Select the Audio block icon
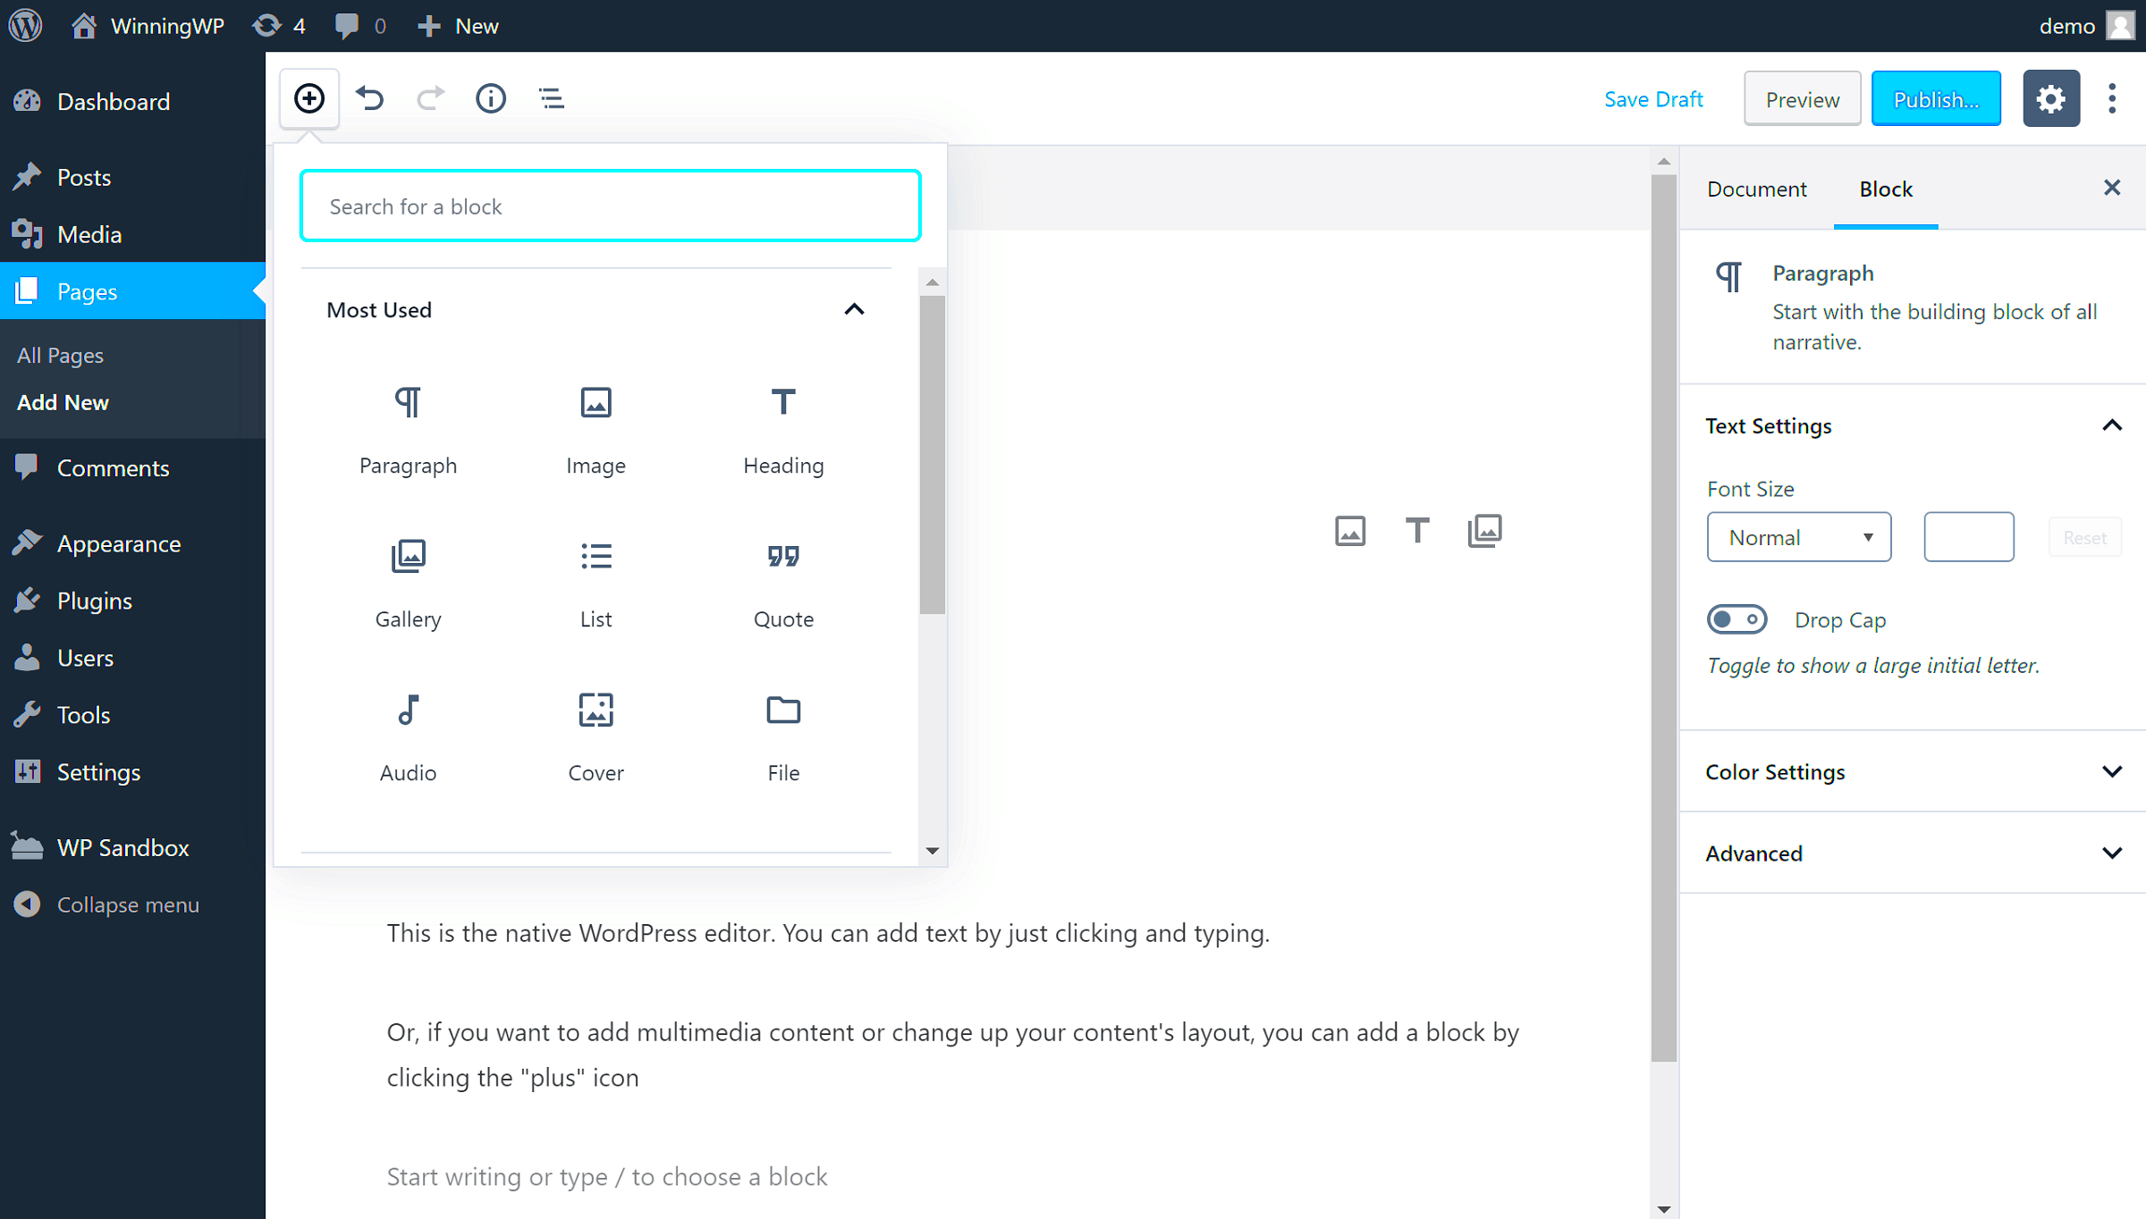Viewport: 2146px width, 1219px height. [x=409, y=710]
